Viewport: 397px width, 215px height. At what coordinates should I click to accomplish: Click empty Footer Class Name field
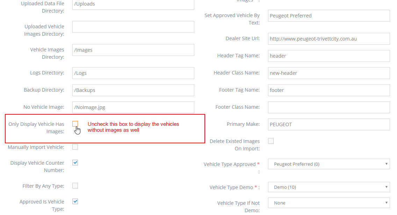point(329,107)
